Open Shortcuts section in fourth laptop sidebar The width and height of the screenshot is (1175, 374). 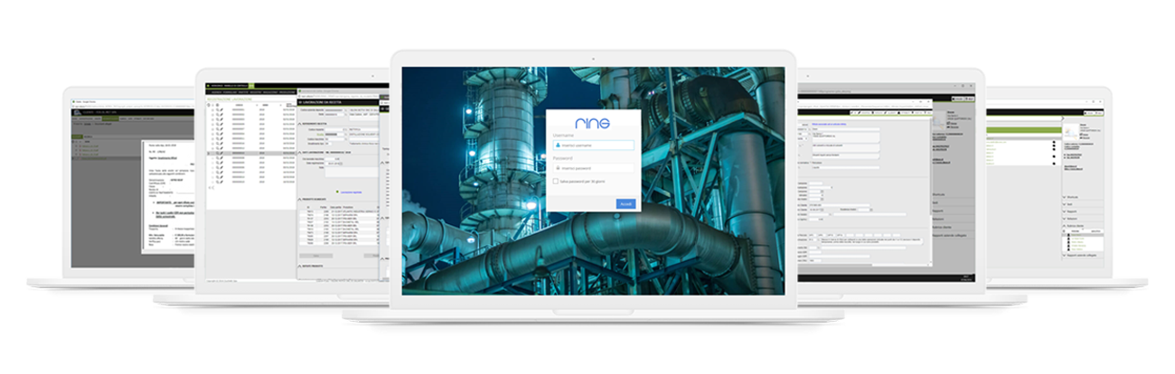[x=953, y=194]
